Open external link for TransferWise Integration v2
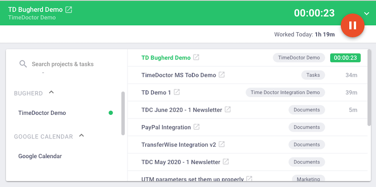 click(x=222, y=144)
